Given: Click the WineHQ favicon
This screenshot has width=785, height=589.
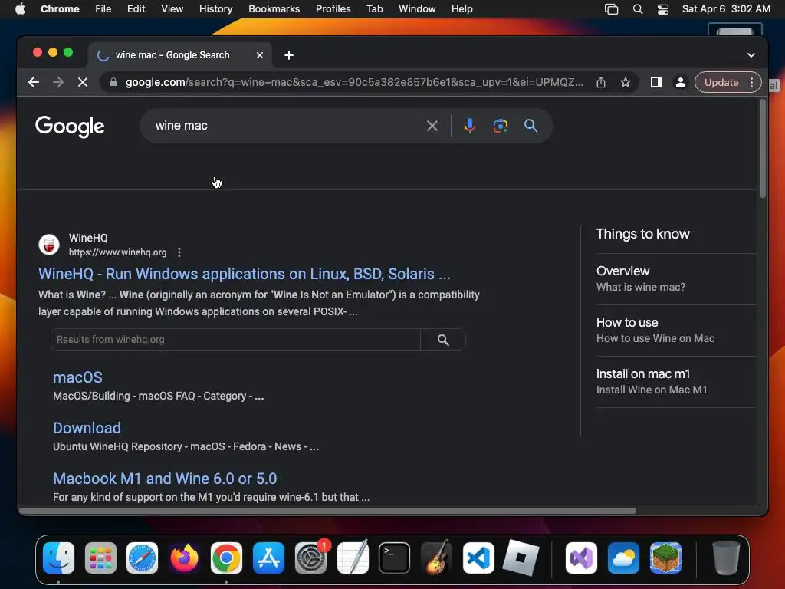Looking at the screenshot, I should (x=49, y=245).
